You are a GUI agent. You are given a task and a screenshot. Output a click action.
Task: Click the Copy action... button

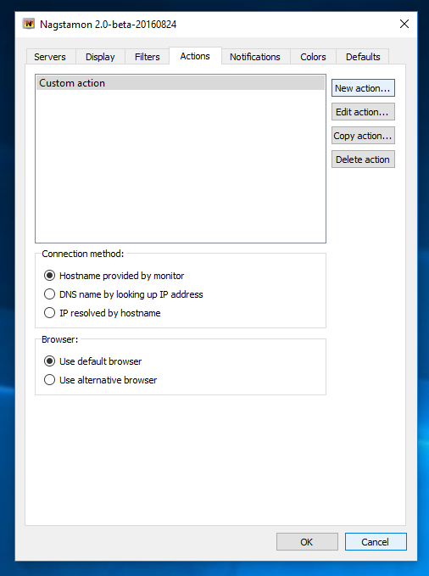click(x=363, y=136)
